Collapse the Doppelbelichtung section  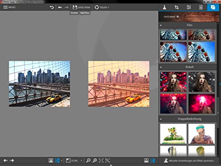[161, 119]
